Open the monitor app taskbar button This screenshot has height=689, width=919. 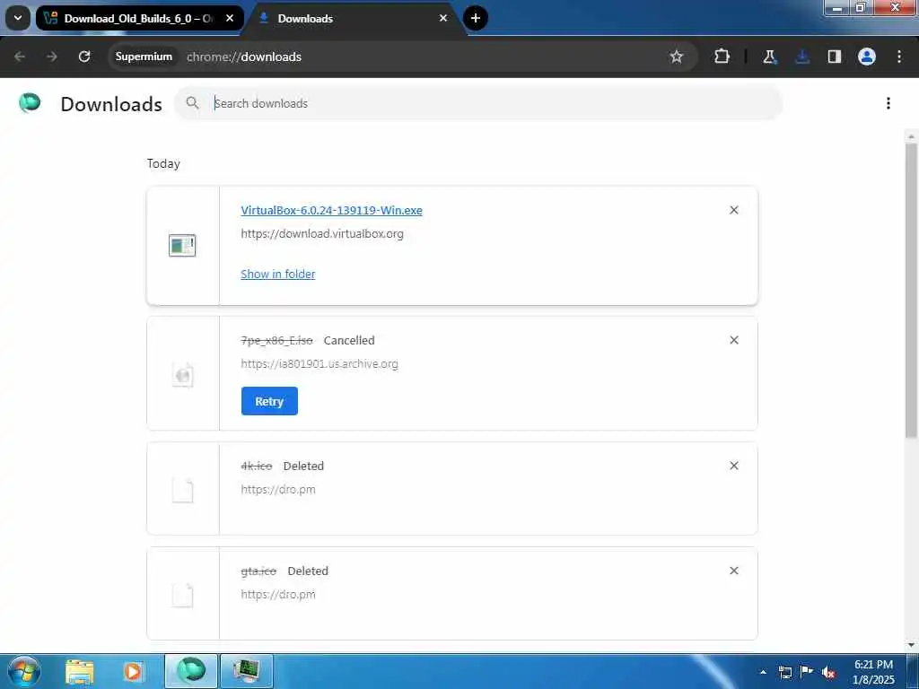246,671
